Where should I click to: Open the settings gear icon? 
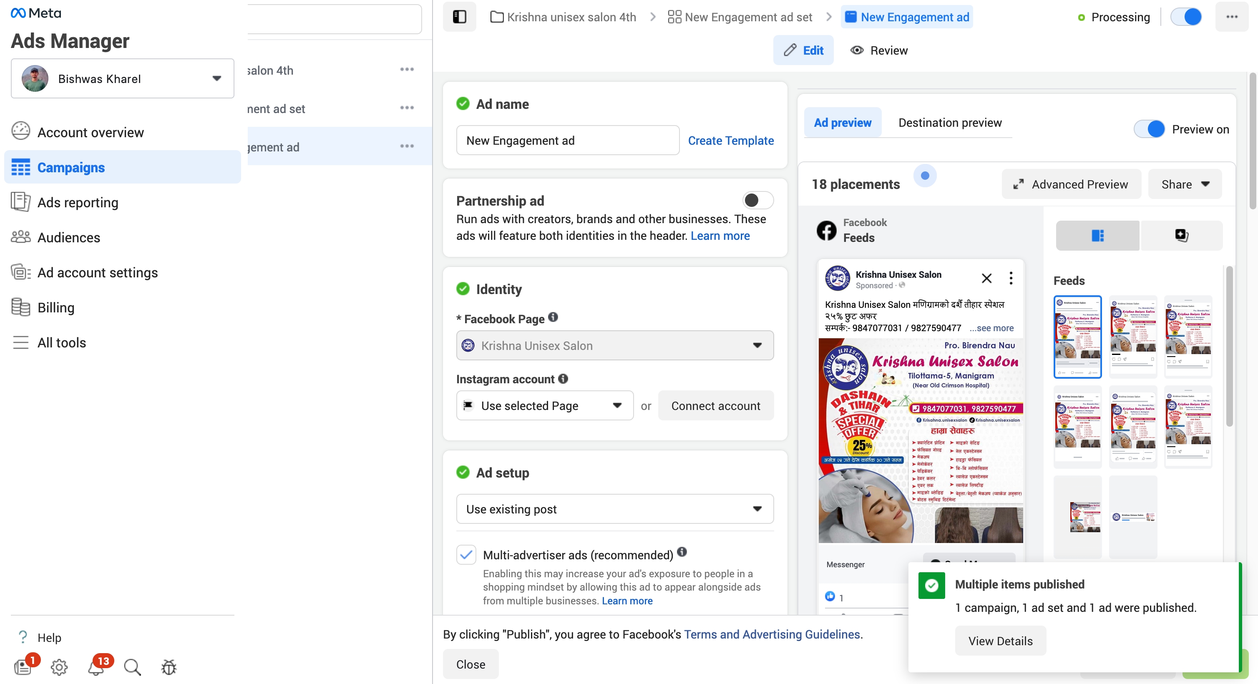(x=59, y=666)
